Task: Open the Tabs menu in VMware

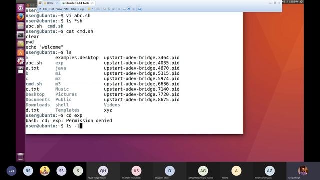Action: [x=73, y=9]
